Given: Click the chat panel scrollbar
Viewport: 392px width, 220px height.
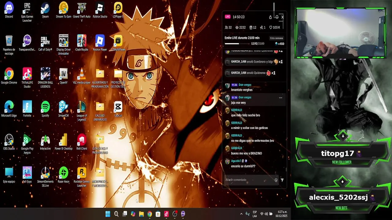Looking at the screenshot, I should click(286, 170).
